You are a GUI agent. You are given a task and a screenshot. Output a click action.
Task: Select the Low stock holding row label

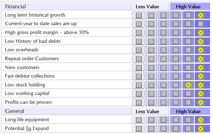(25, 85)
